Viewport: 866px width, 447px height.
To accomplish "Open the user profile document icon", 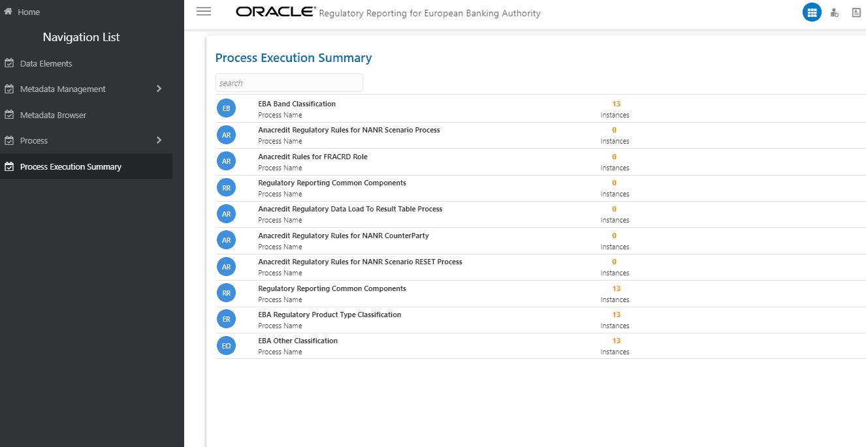I will [x=856, y=12].
